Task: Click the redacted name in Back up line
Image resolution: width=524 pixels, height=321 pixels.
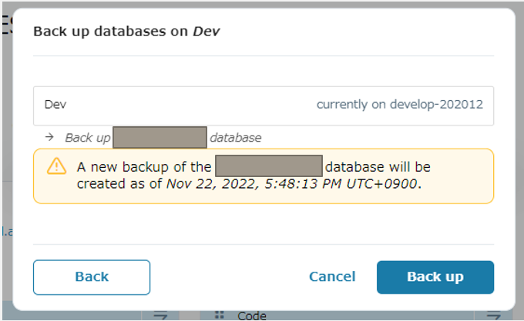Action: (x=160, y=137)
